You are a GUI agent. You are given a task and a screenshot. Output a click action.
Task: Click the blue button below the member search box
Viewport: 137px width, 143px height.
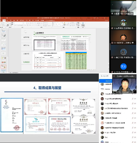click(106, 81)
